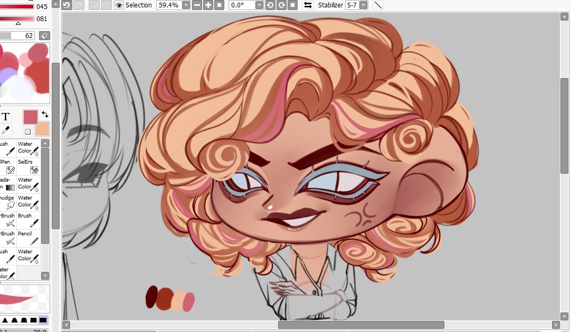Toggle the Selection visibility eye
Screen dimensions: 571x332
tap(119, 5)
